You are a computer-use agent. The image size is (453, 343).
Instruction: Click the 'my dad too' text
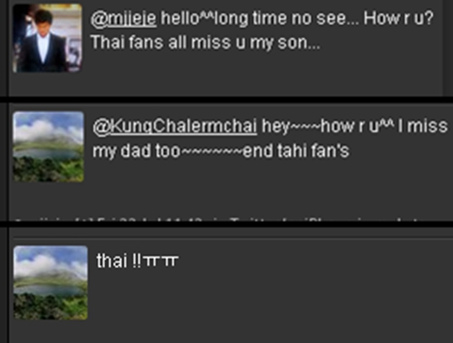click(136, 151)
